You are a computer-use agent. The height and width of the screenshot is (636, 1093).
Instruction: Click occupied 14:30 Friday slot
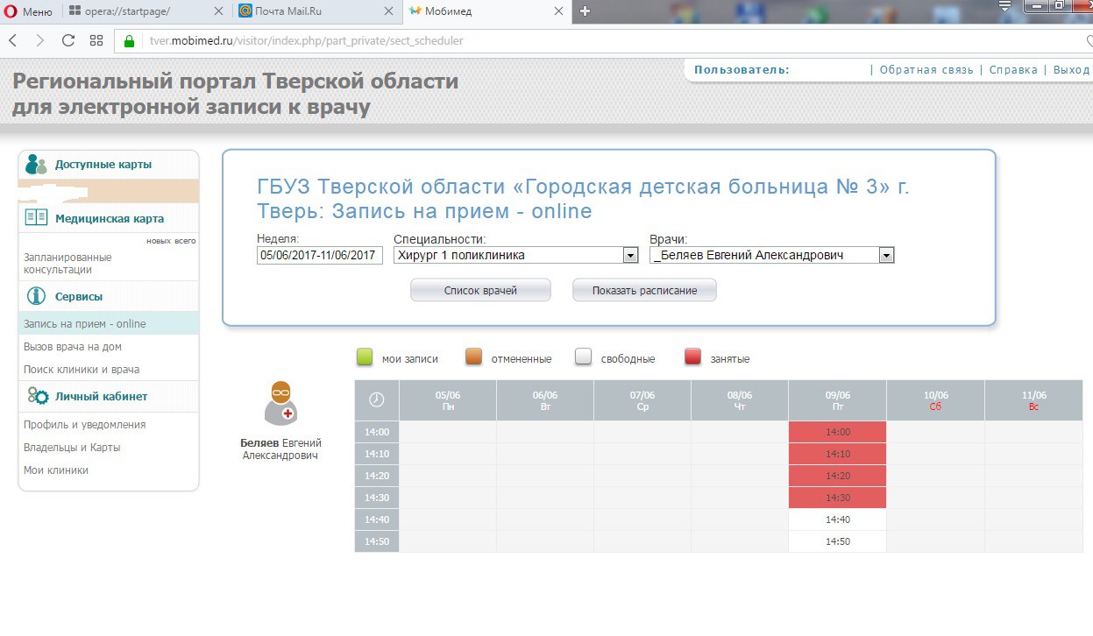[838, 498]
